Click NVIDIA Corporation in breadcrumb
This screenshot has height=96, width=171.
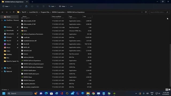pyautogui.click(x=58, y=12)
